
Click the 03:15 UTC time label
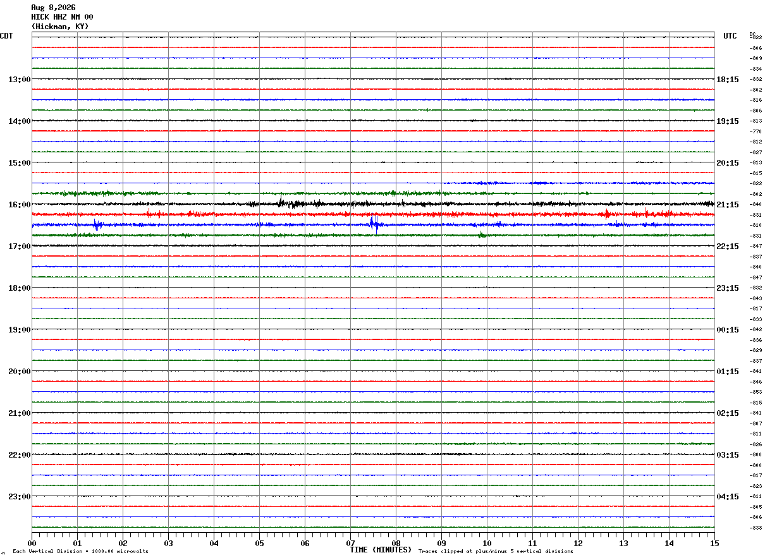coord(728,455)
